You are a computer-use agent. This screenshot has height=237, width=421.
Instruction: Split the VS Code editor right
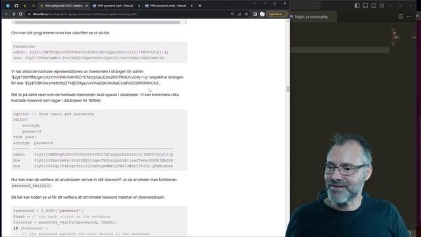coord(401,16)
